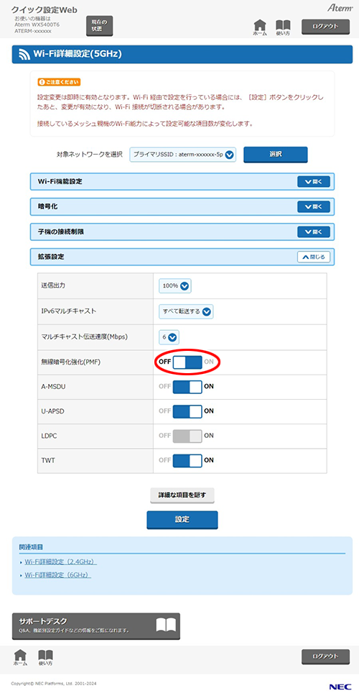Open the IPv6マルチキャスト dropdown
The image size is (359, 696).
click(x=186, y=311)
